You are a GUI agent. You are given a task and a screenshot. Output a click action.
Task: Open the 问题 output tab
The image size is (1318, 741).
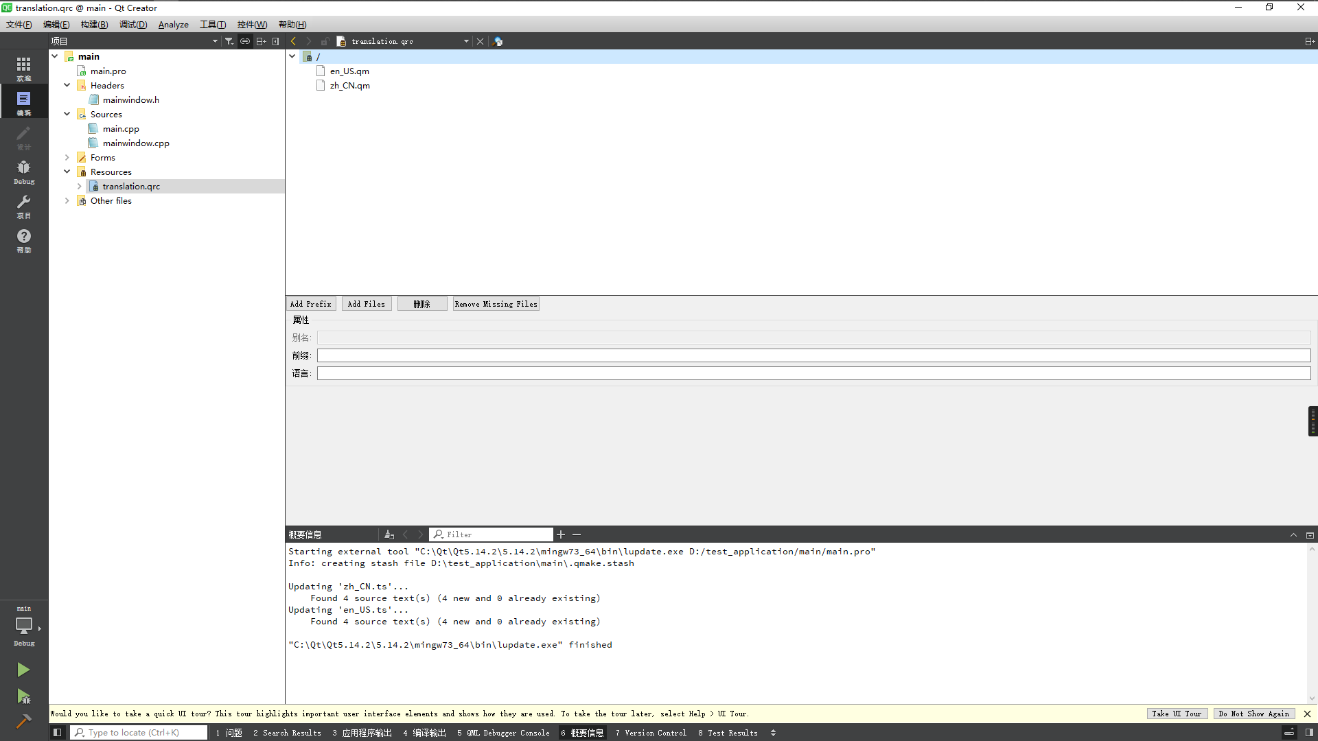(229, 733)
